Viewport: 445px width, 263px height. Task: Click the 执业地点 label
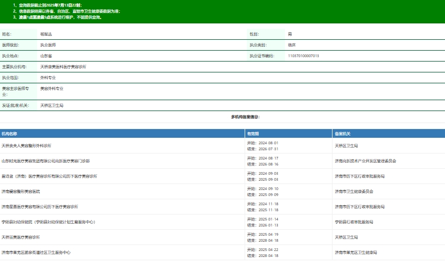10,56
